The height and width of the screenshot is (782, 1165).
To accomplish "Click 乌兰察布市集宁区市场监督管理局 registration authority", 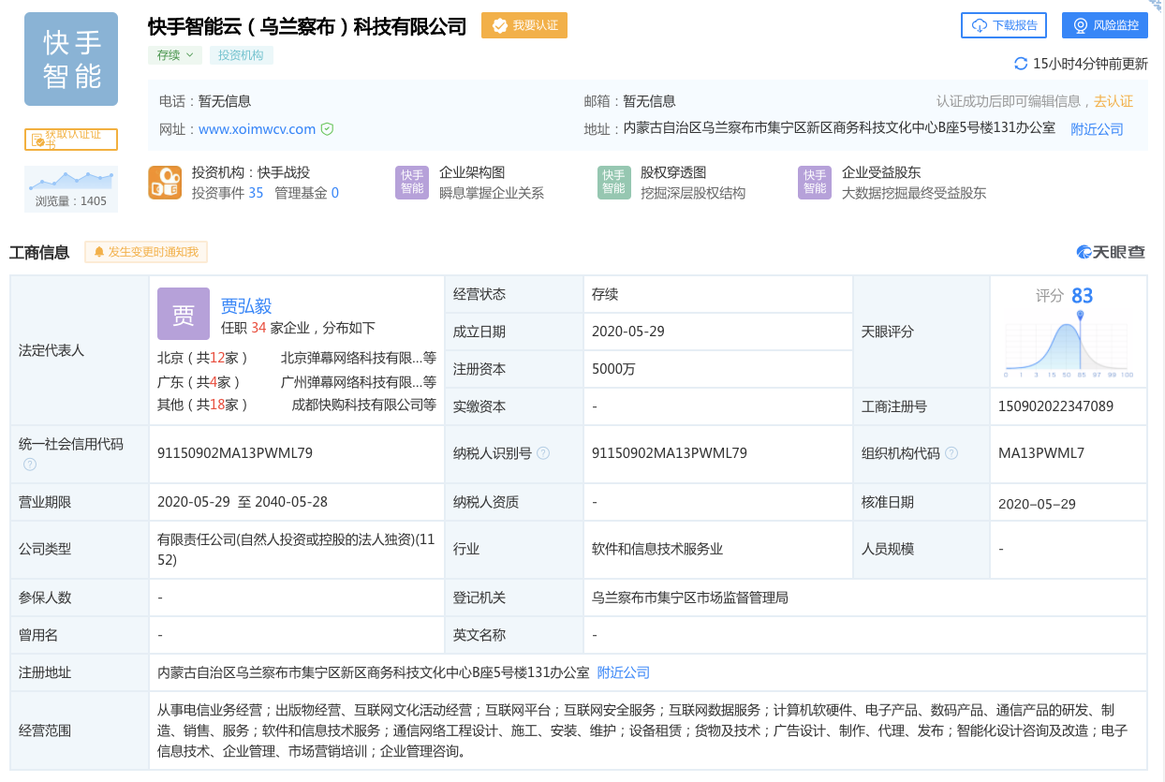I will click(x=690, y=598).
